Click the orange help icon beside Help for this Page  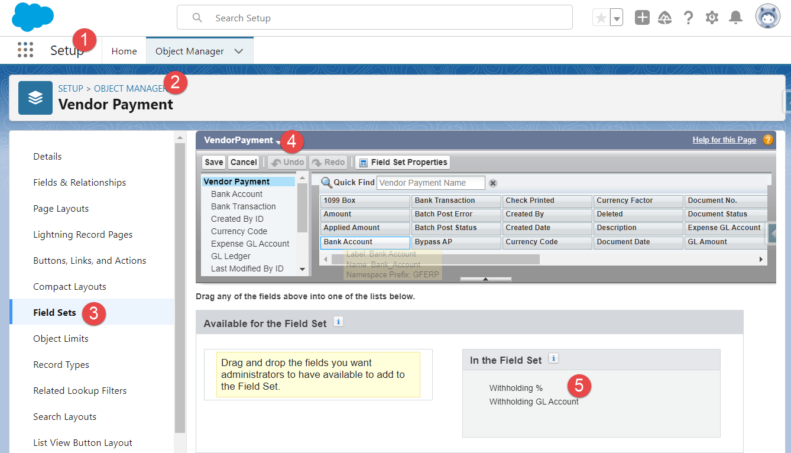tap(767, 140)
